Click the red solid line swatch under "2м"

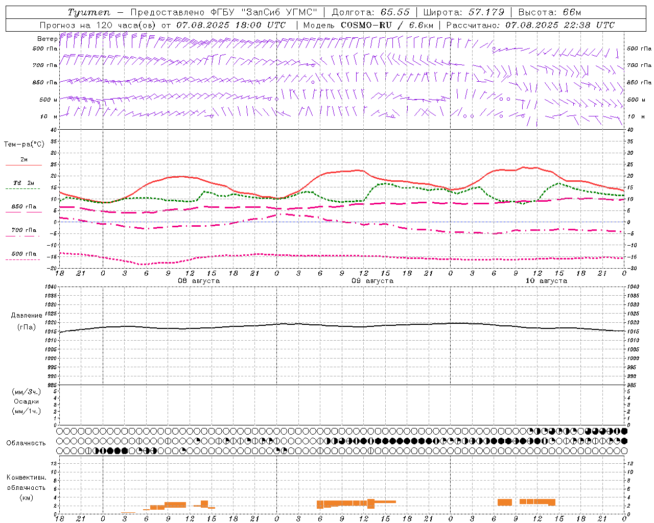point(24,165)
